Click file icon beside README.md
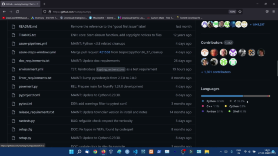 point(13,26)
